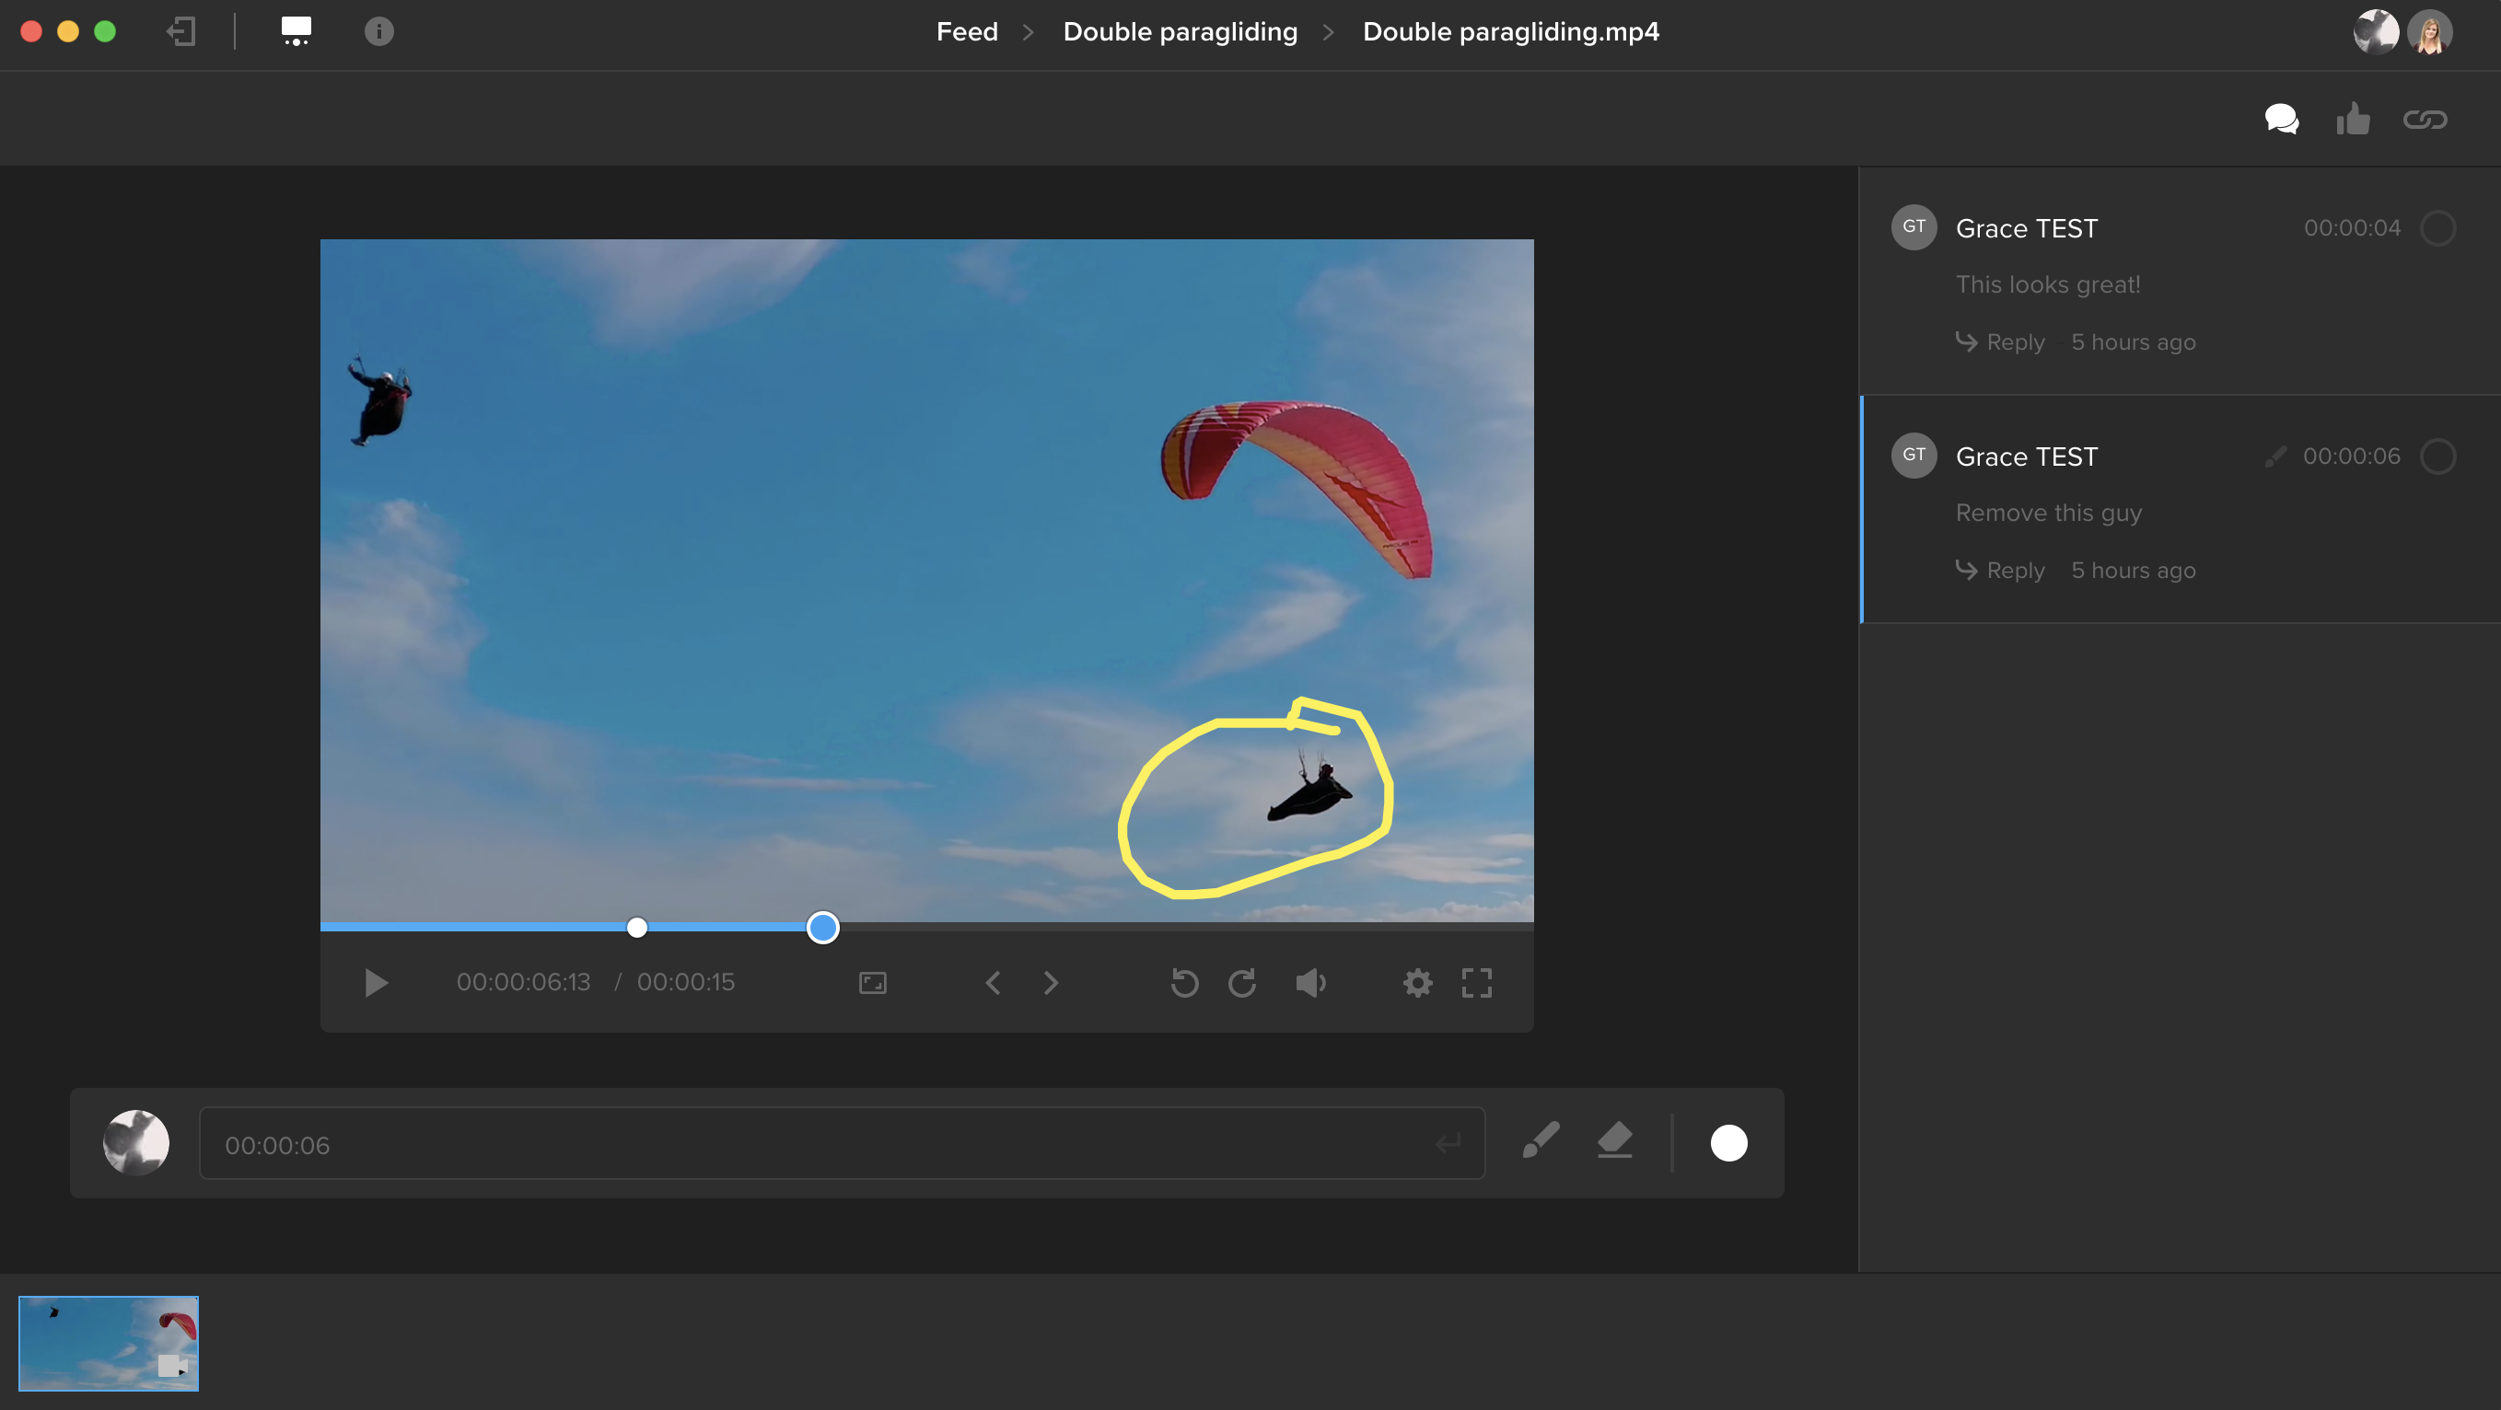Click the presentation mode icon
Viewport: 2501px width, 1410px height.
297,32
